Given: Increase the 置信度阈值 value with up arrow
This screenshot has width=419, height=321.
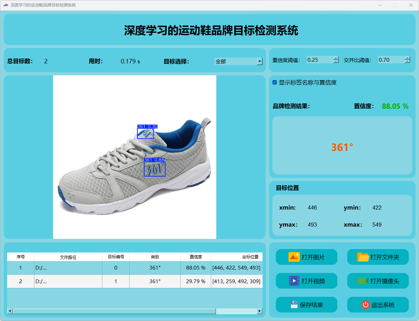Looking at the screenshot, I should (336, 58).
